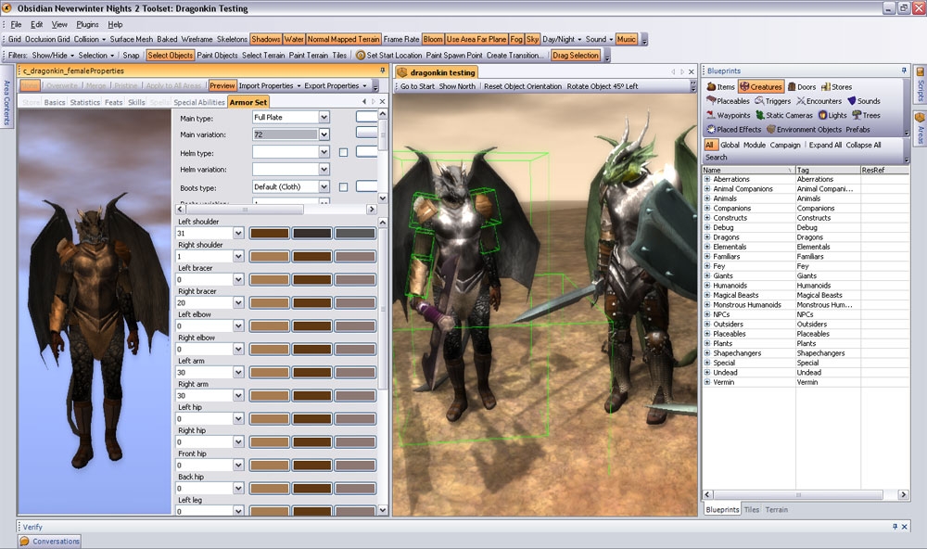The image size is (927, 549).
Task: Click first color swatch for Left shoulder
Action: (x=270, y=233)
